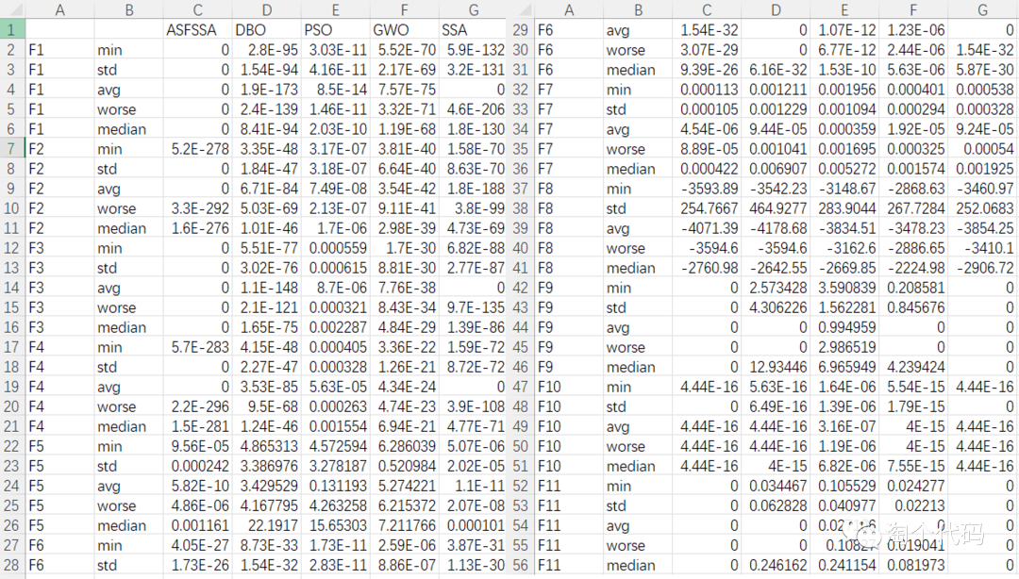Select cell with value 2.8E-95
The width and height of the screenshot is (1019, 579).
pyautogui.click(x=266, y=50)
